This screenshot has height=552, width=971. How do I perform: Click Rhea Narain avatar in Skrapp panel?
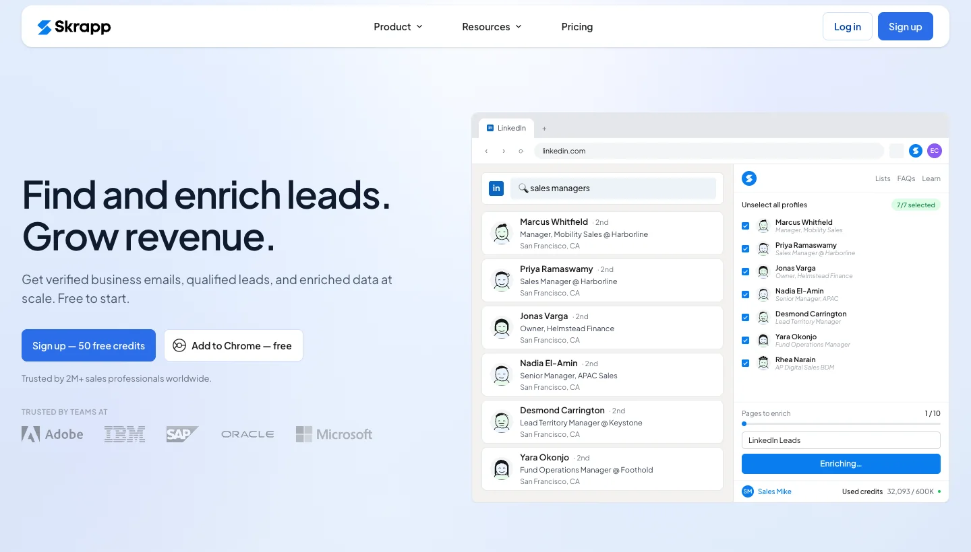tap(763, 363)
